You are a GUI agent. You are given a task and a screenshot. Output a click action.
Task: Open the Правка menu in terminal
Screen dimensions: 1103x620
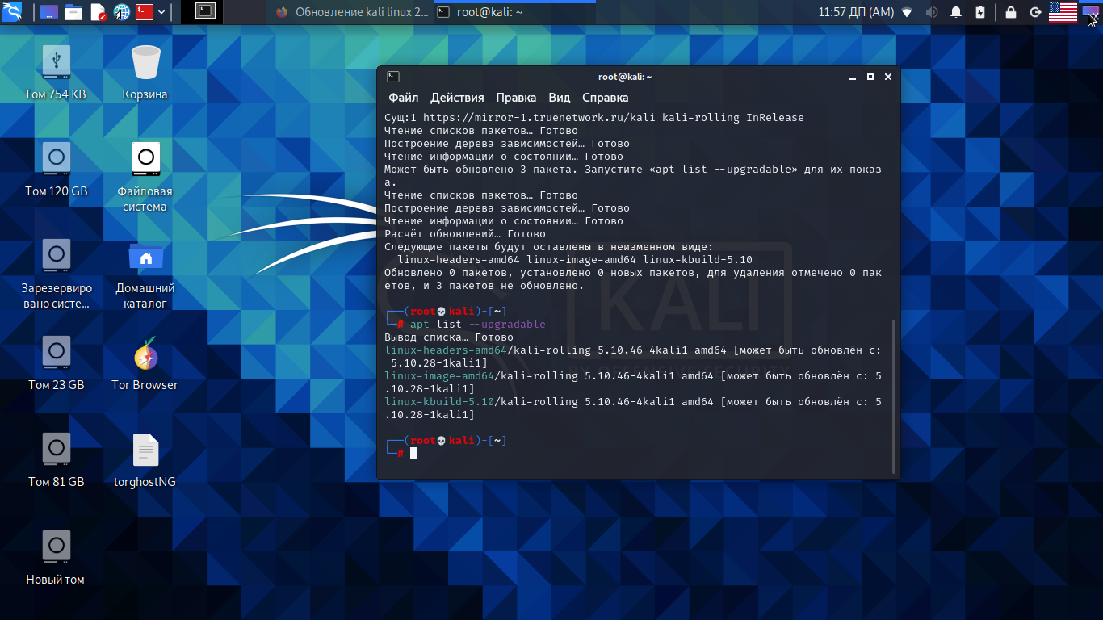[x=515, y=98]
